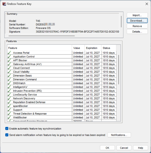This screenshot has width=151, height=153.
Task: Click the green checkmark beside Access Portal
Action: coord(9,53)
